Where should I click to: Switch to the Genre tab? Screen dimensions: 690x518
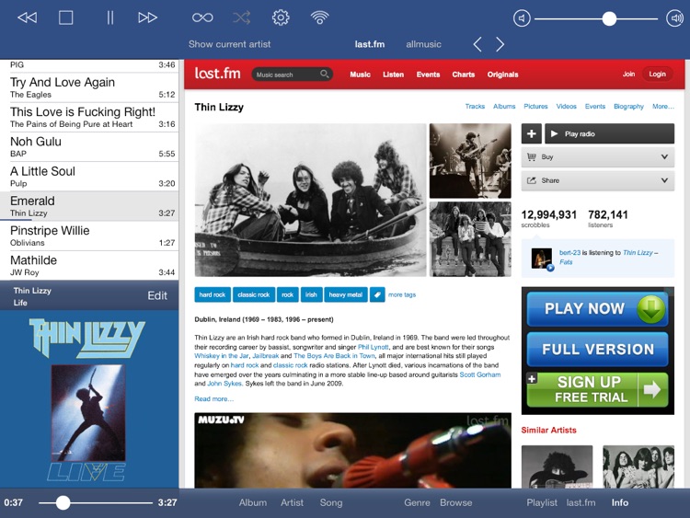pos(417,502)
